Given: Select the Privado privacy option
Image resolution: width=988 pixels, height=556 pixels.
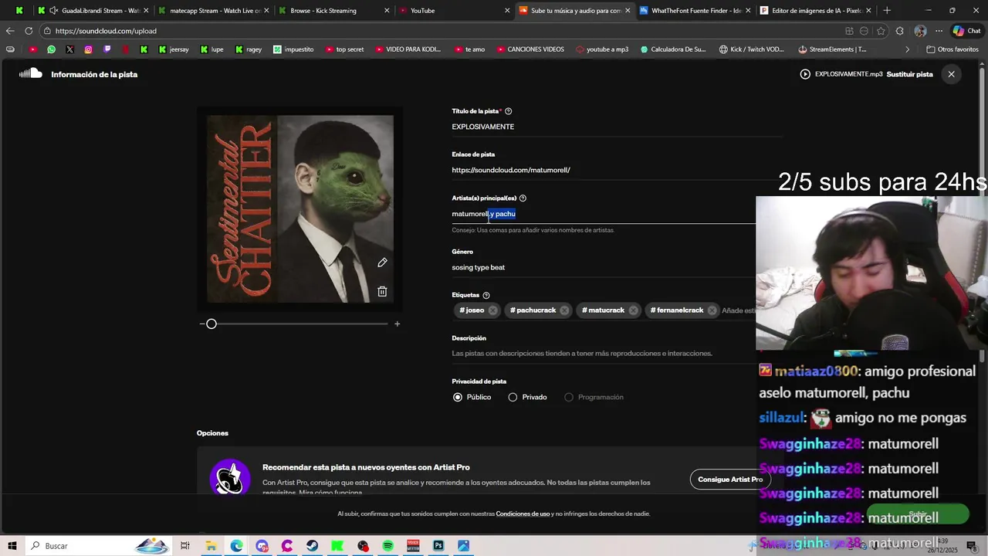Looking at the screenshot, I should pos(513,397).
